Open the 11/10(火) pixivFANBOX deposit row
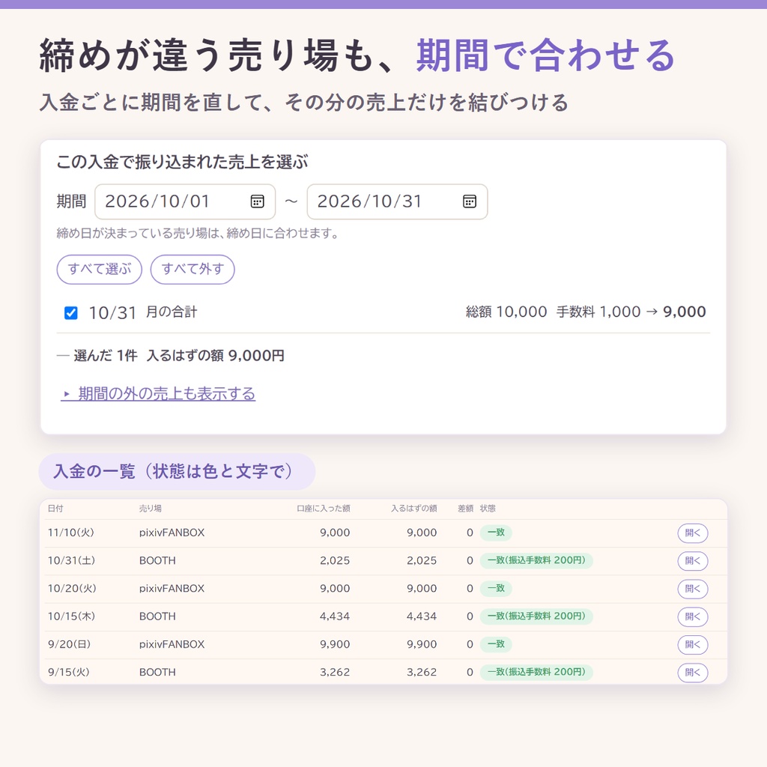 693,533
